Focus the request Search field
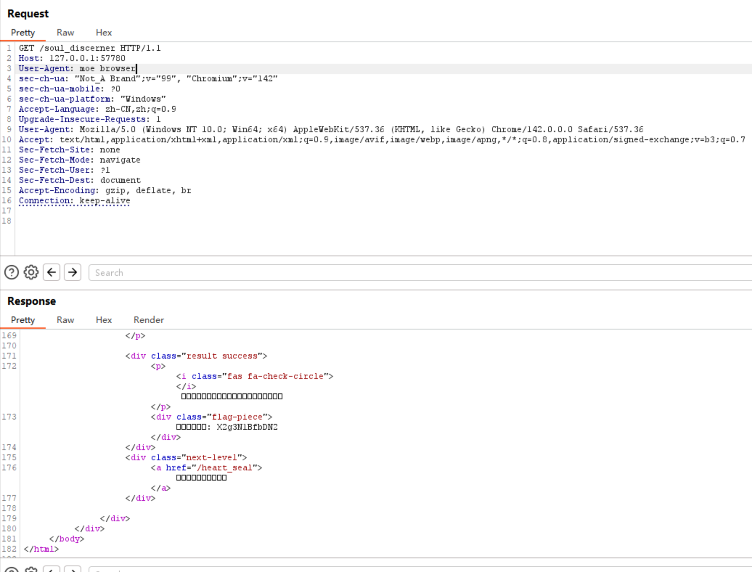 pyautogui.click(x=416, y=272)
